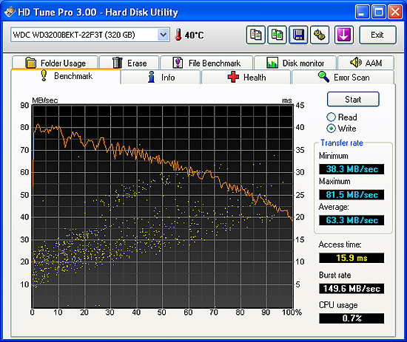This screenshot has width=407, height=342.
Task: Click the Start benchmark button
Action: click(x=353, y=99)
